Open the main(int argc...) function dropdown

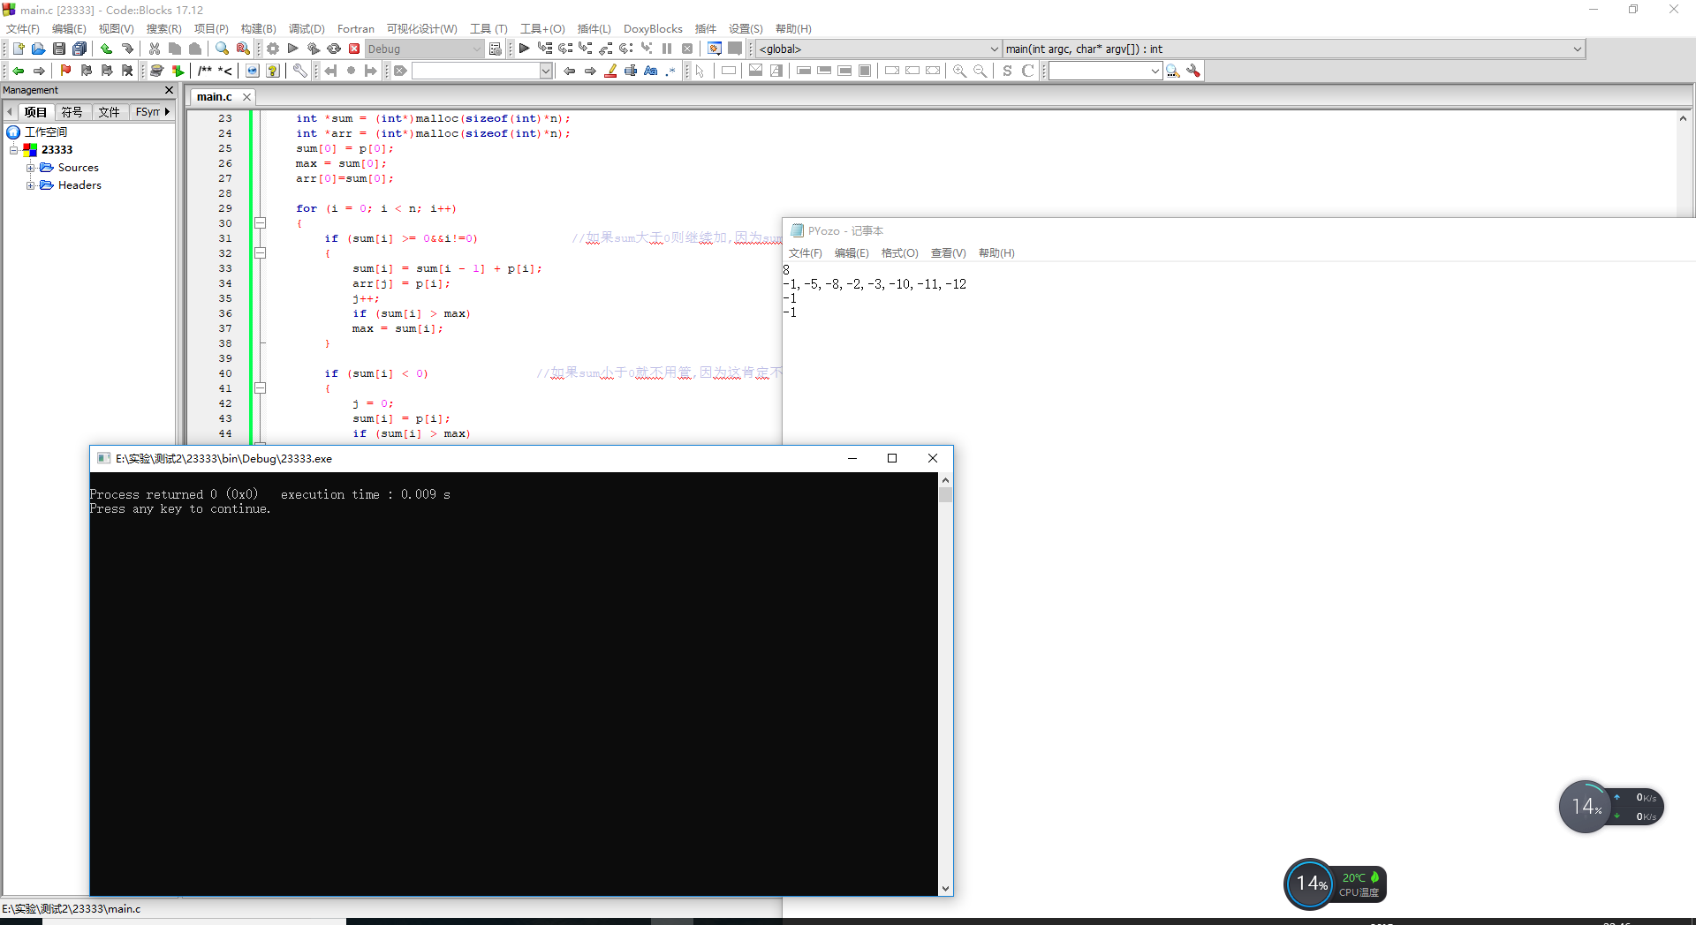pyautogui.click(x=1294, y=49)
